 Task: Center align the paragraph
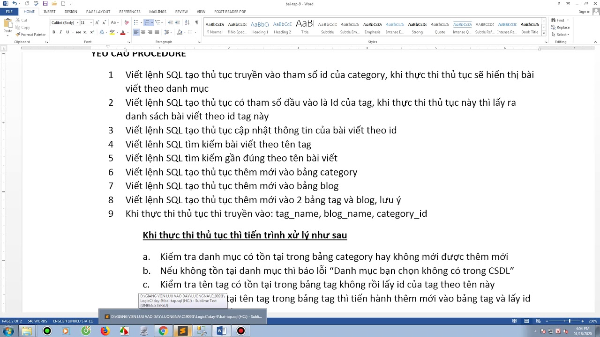tap(143, 32)
